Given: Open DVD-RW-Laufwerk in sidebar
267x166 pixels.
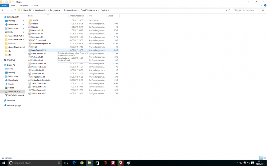Looking at the screenshot, I should pos(16,95).
